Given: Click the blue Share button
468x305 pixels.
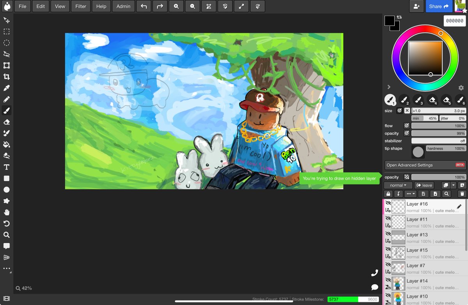Looking at the screenshot, I should tap(439, 6).
